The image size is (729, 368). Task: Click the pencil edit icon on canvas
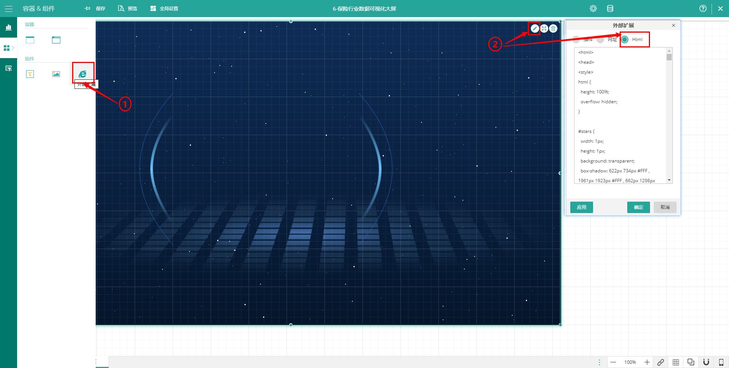click(535, 28)
